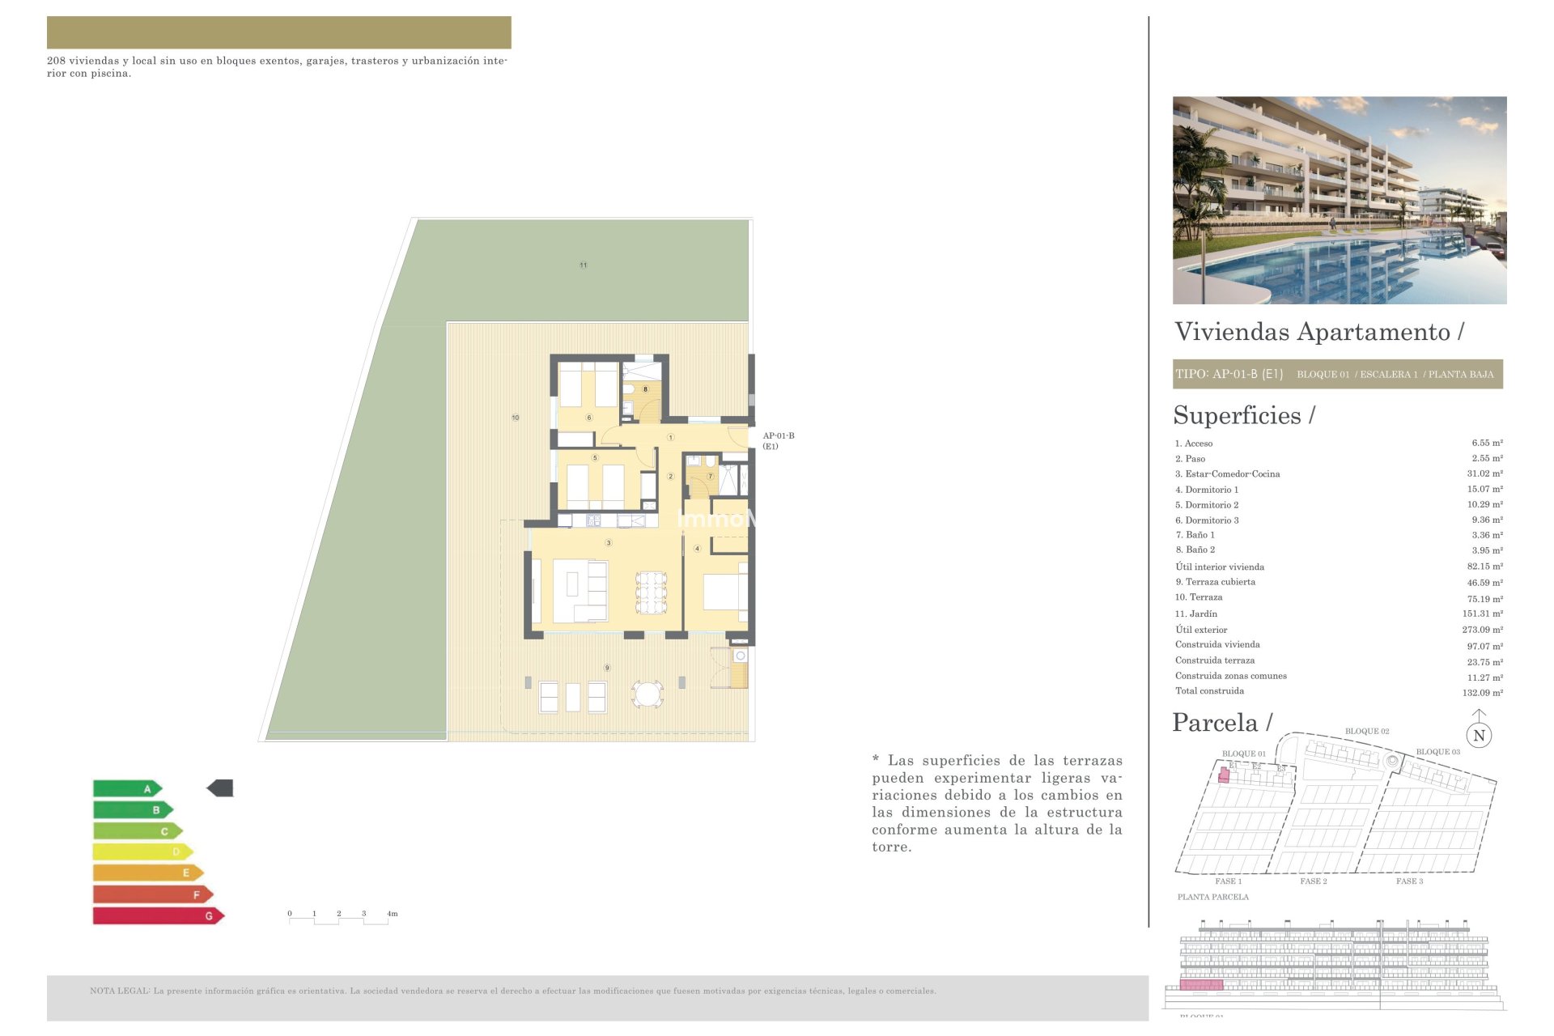The image size is (1554, 1036).
Task: Click the kitchen stove burner icon
Action: click(593, 520)
